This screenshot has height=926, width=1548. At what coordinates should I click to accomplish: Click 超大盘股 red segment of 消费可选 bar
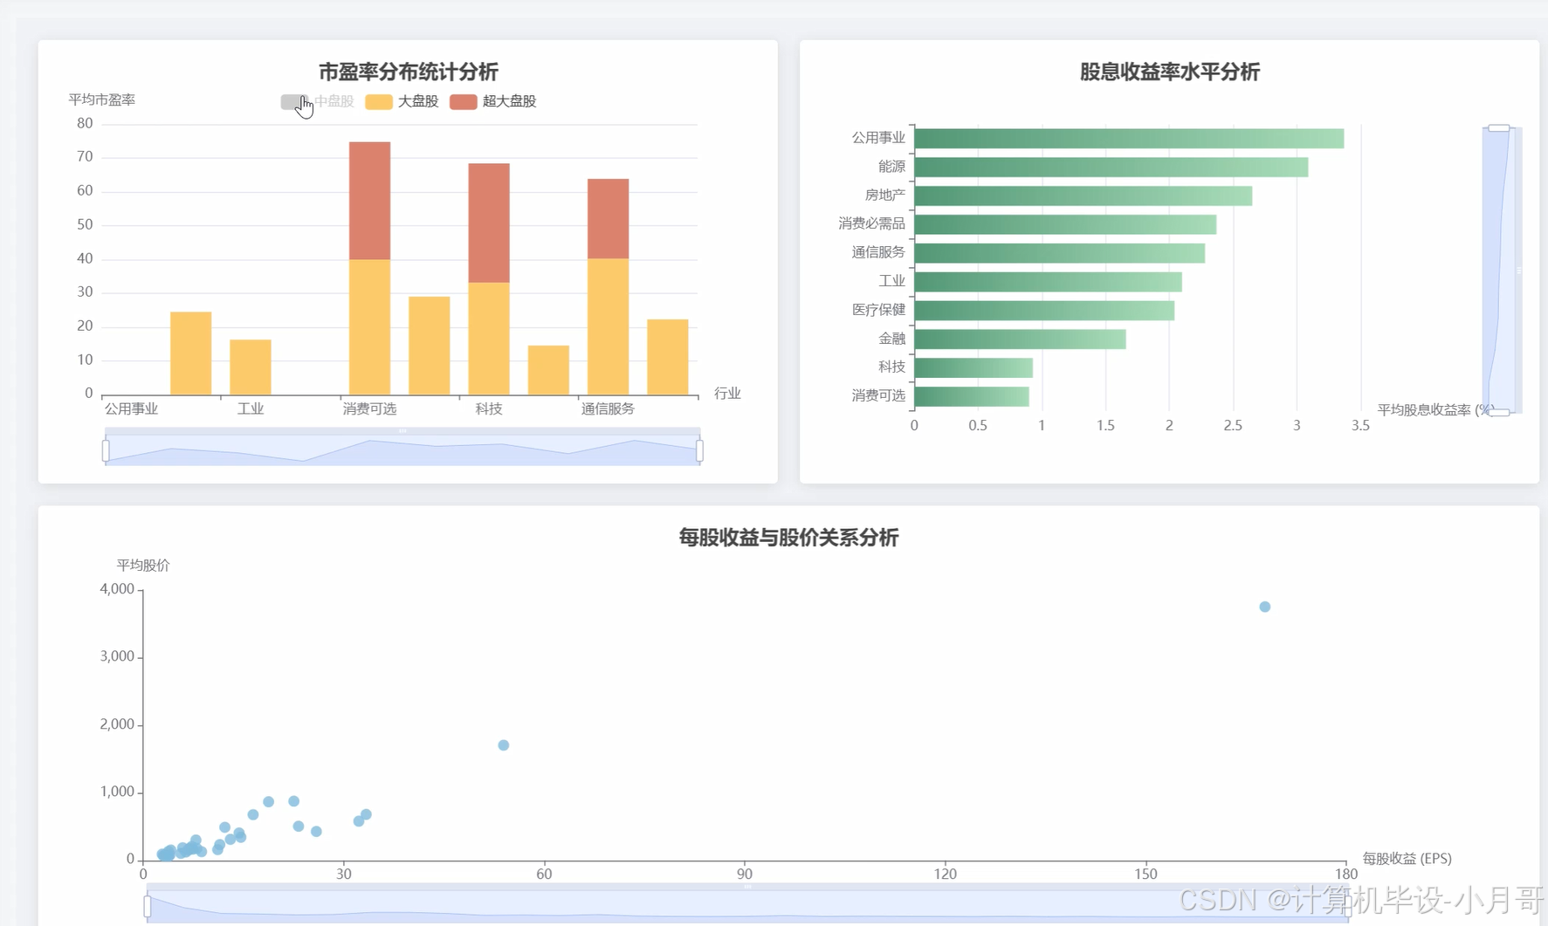click(369, 201)
